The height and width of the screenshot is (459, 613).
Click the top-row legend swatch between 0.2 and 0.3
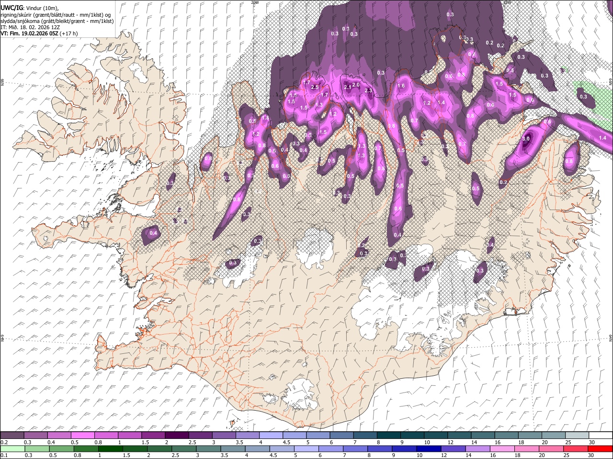coord(12,435)
